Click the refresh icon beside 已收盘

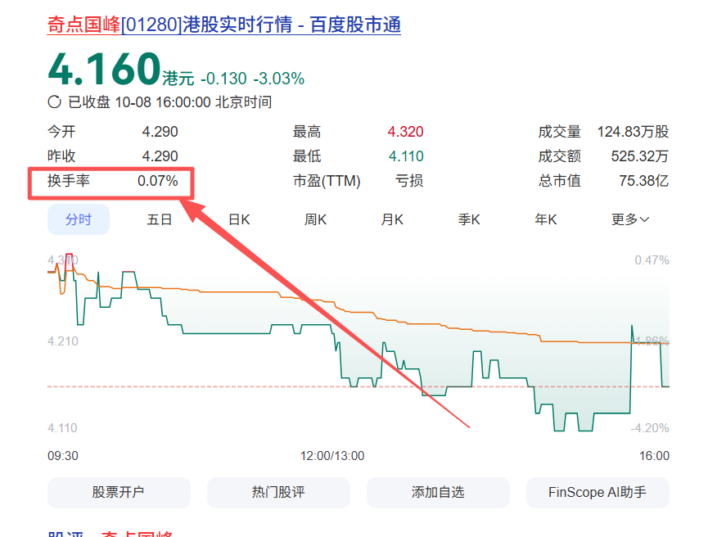[x=53, y=102]
